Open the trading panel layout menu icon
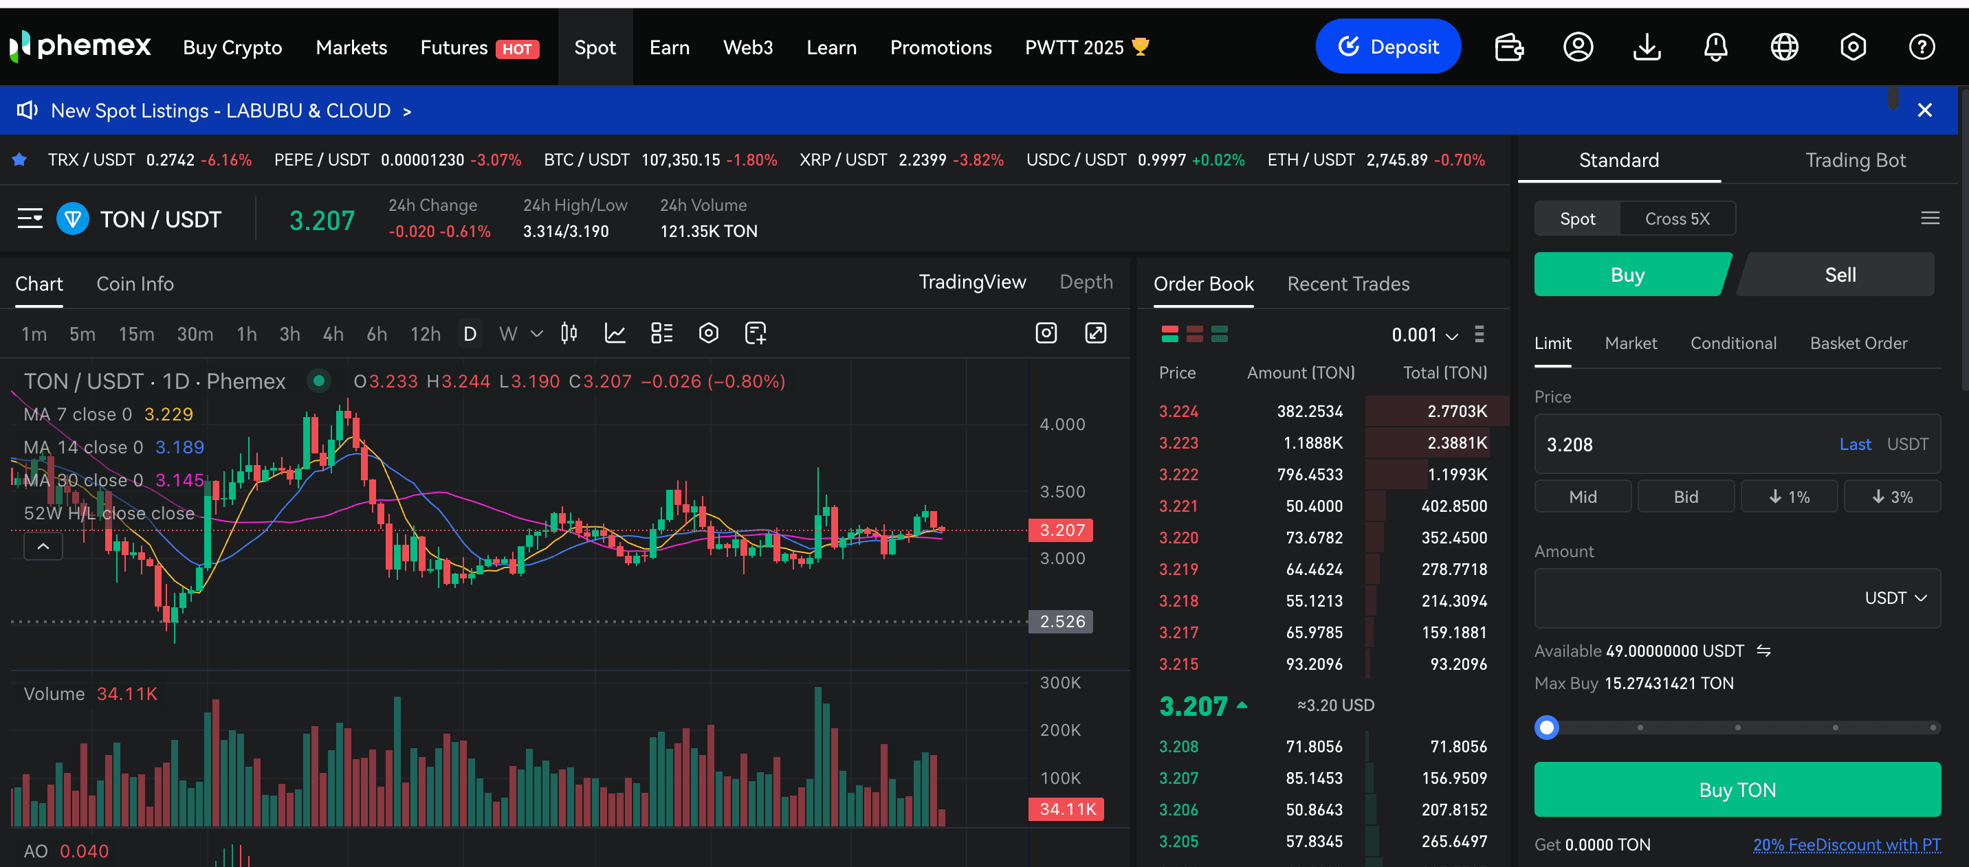 [x=1930, y=218]
